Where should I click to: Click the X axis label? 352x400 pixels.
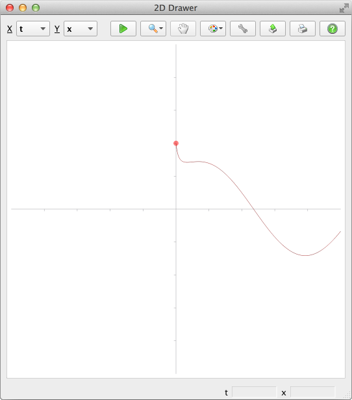(10, 29)
